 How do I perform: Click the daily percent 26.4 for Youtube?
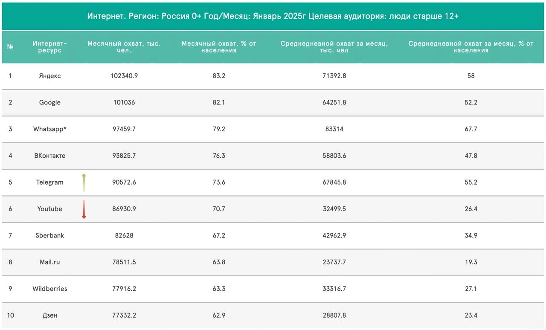(x=471, y=209)
